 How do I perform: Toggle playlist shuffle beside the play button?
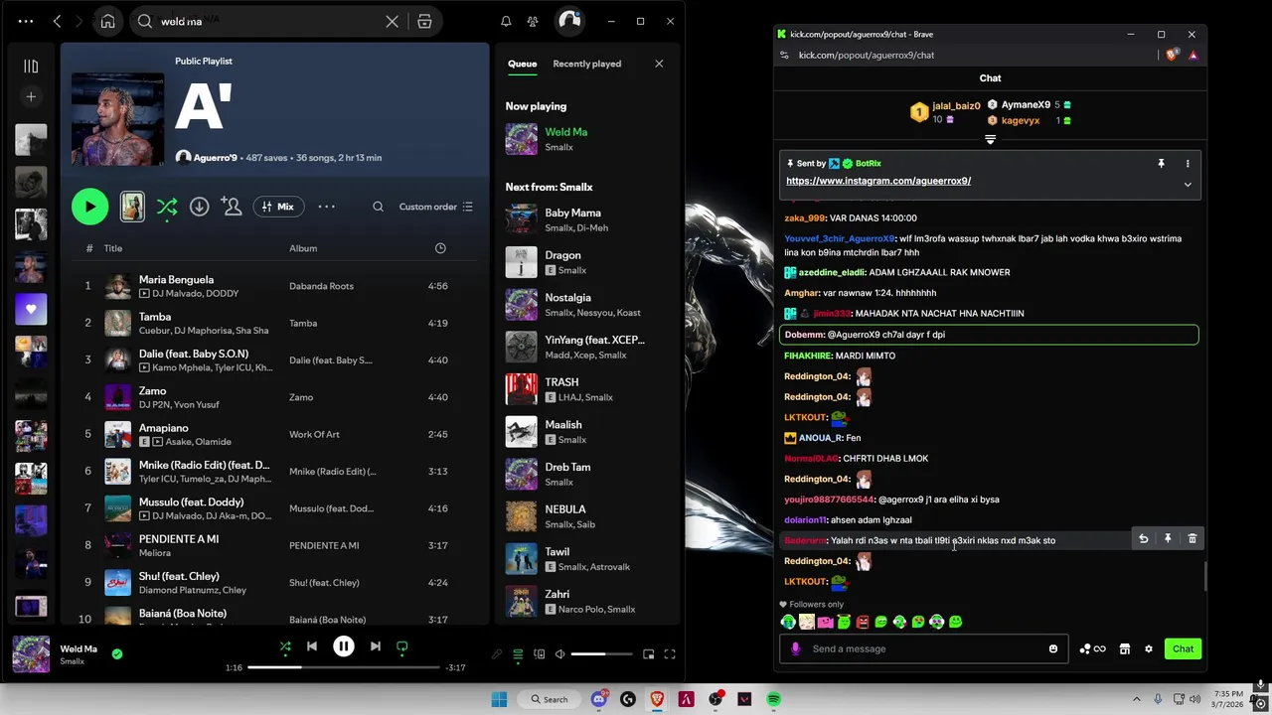167,207
